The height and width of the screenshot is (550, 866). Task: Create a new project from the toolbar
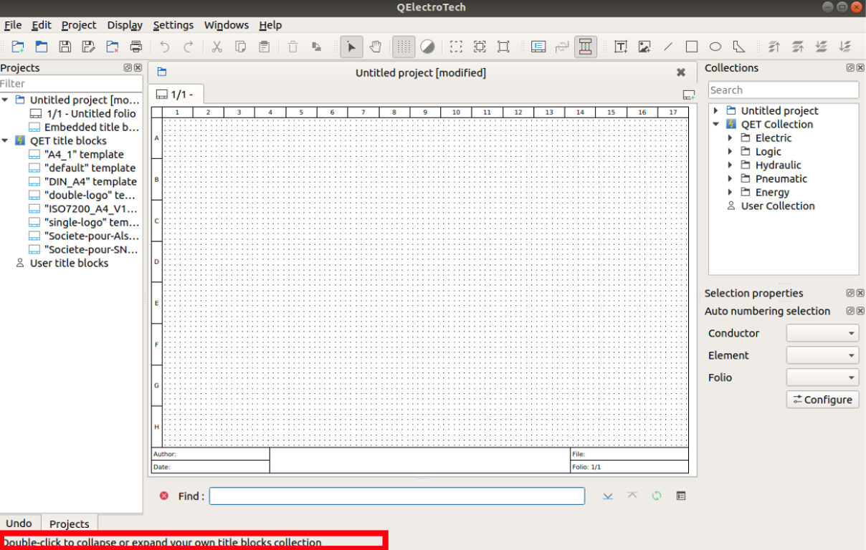18,47
